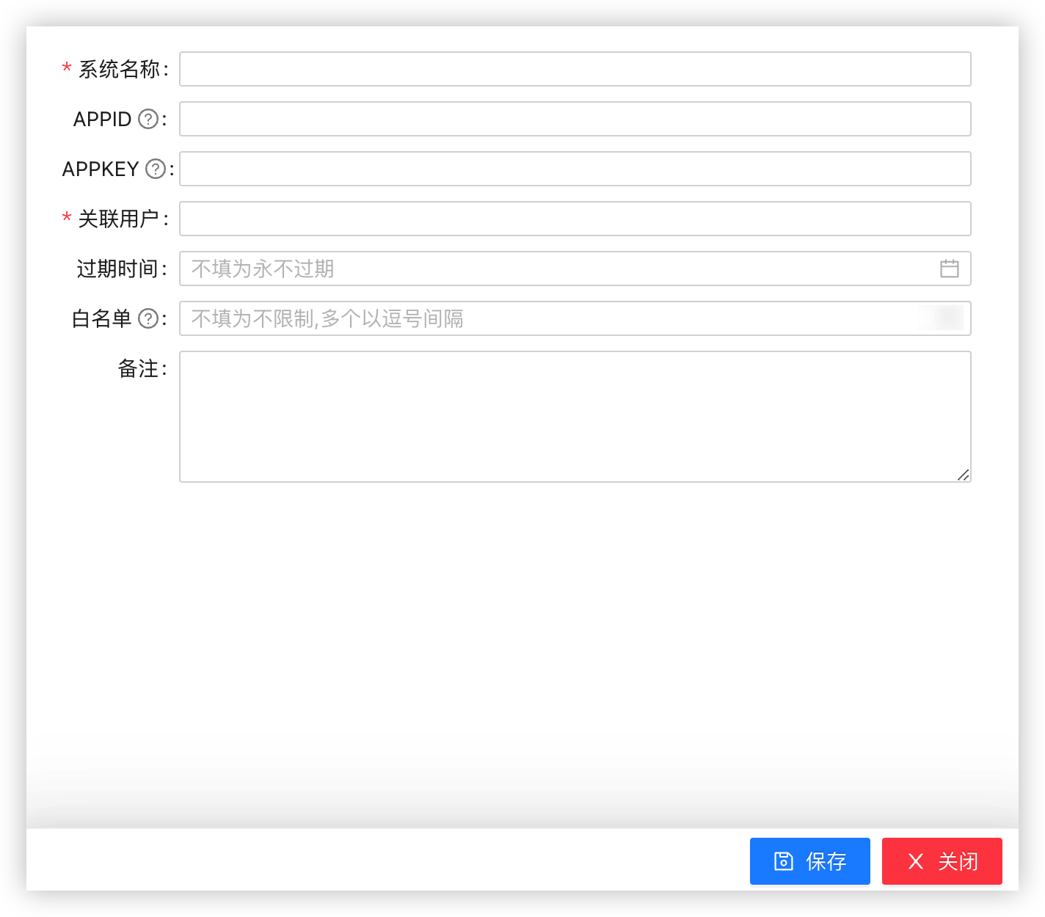The image size is (1045, 917).
Task: Focus the 白名单 input field
Action: point(575,318)
